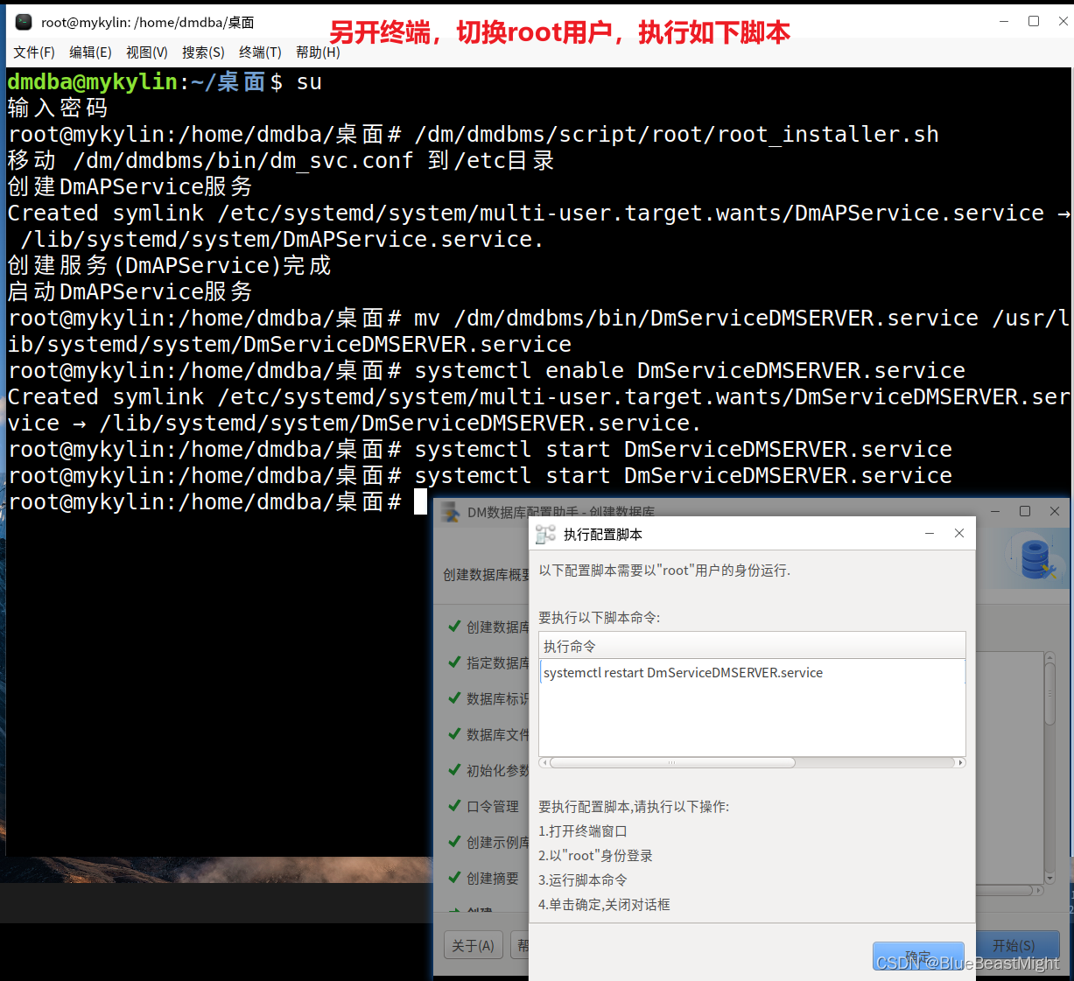Click the 要执行以下脚本命令: label
The height and width of the screenshot is (981, 1074).
click(599, 618)
